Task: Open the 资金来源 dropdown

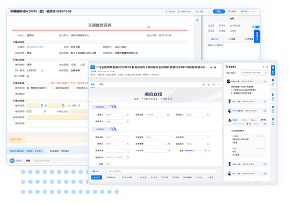Action: pos(117,150)
